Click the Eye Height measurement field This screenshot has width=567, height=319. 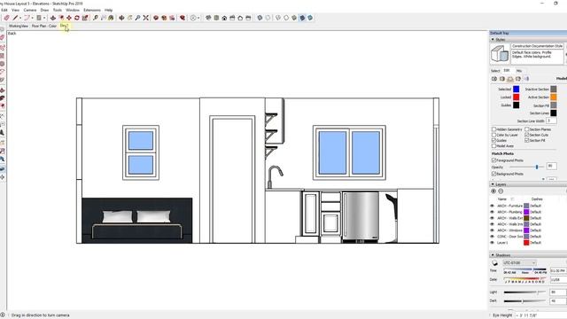point(541,315)
